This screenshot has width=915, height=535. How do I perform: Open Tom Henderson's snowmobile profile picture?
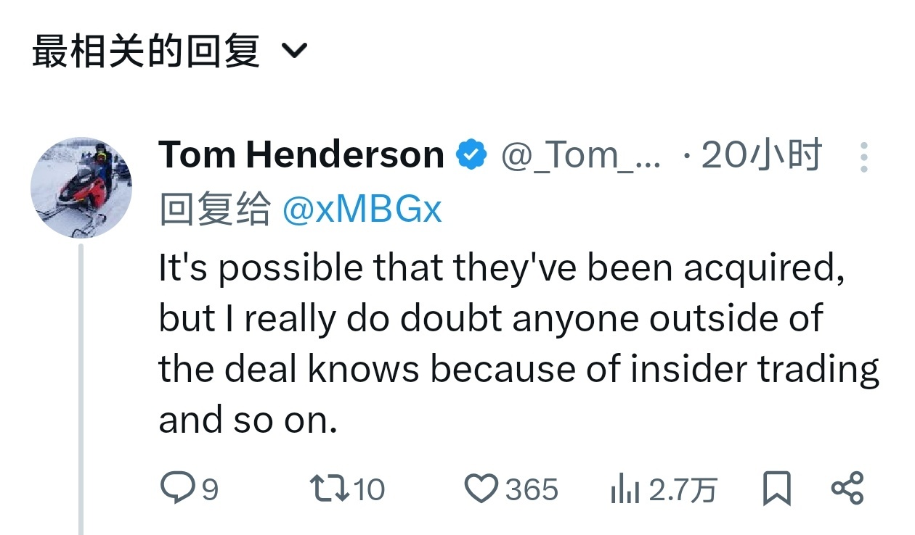coord(81,188)
